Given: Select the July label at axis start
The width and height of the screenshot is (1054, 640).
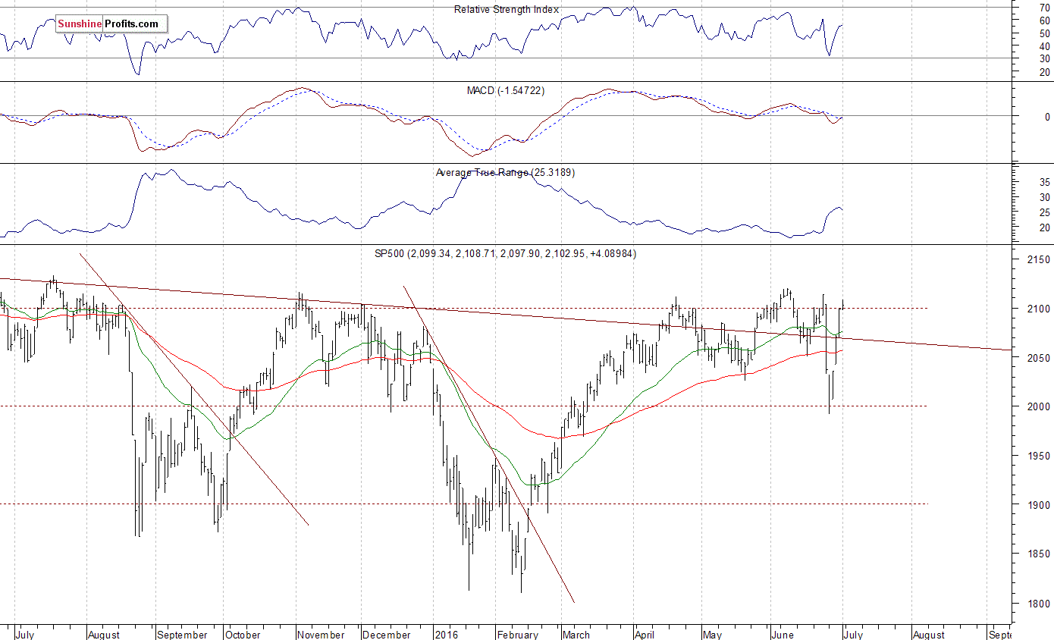Looking at the screenshot, I should 25,635.
